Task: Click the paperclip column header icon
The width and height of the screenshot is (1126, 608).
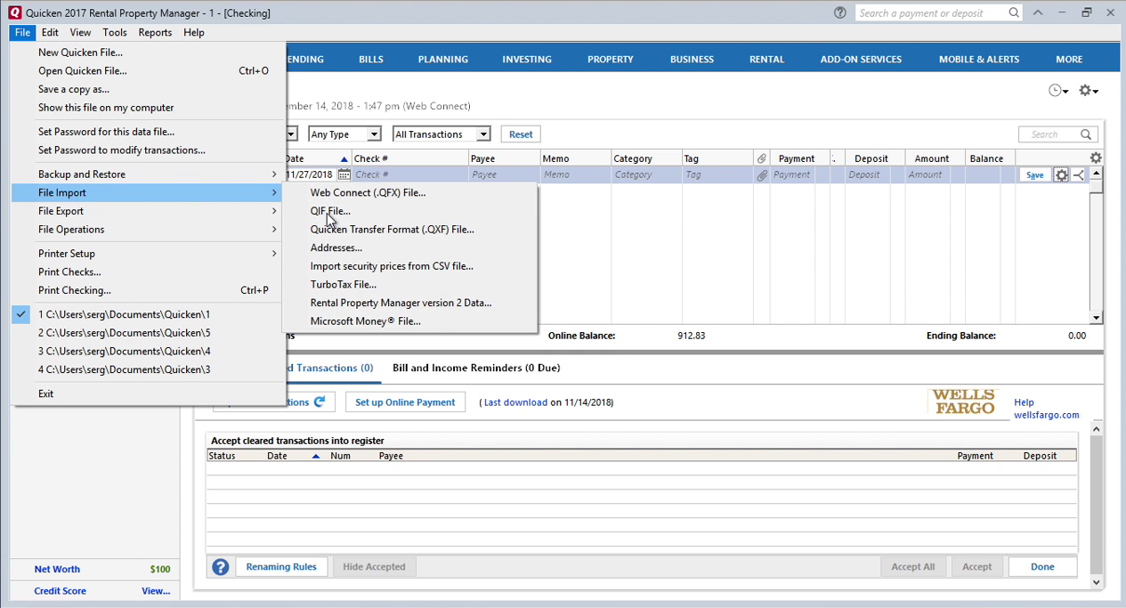Action: [762, 158]
